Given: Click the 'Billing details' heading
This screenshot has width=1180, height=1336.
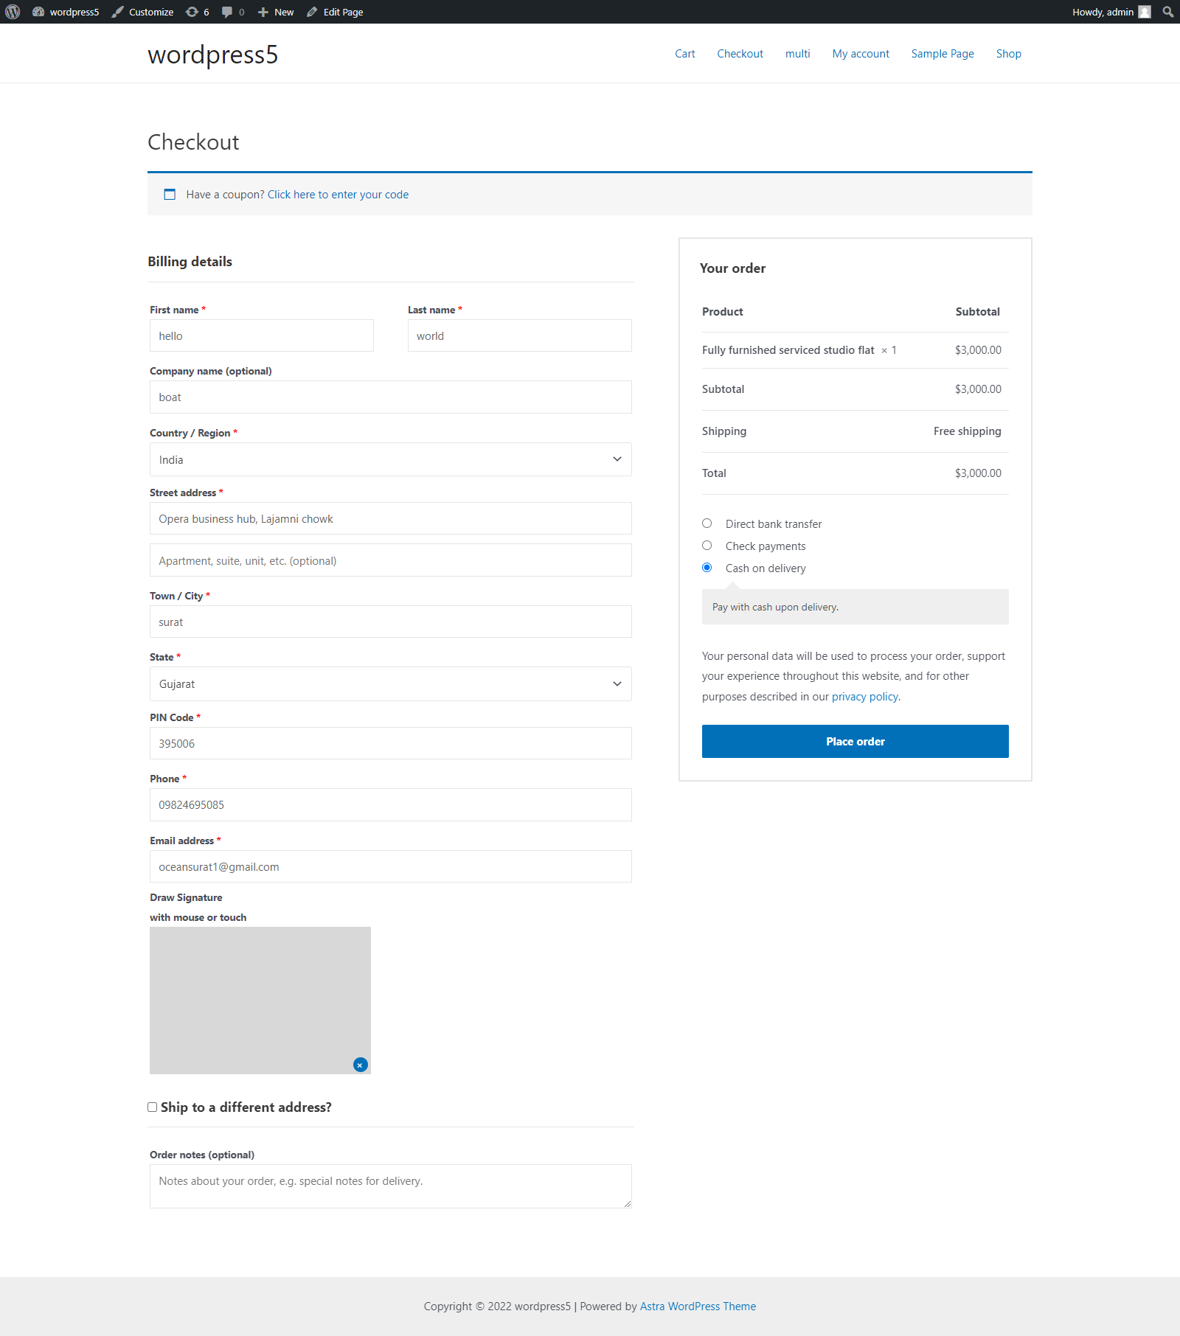Looking at the screenshot, I should pos(190,262).
